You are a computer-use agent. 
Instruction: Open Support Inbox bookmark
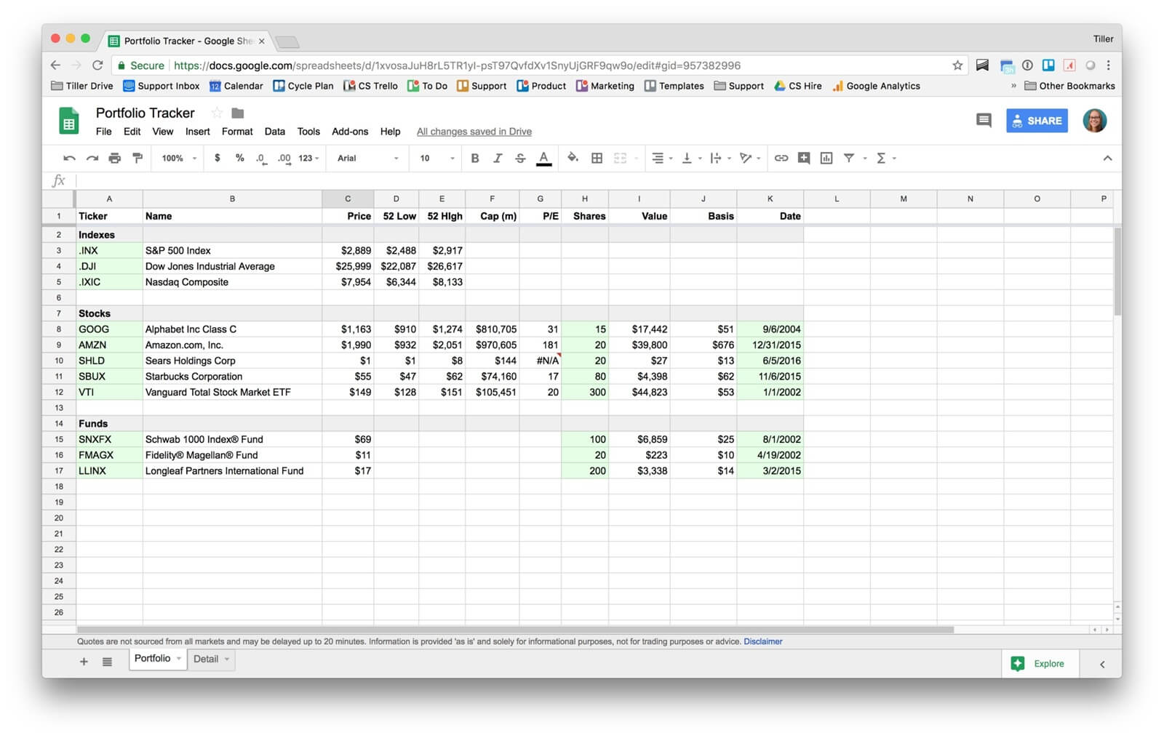click(161, 86)
